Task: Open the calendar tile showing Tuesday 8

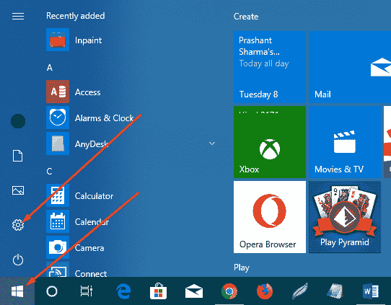Action: click(270, 67)
